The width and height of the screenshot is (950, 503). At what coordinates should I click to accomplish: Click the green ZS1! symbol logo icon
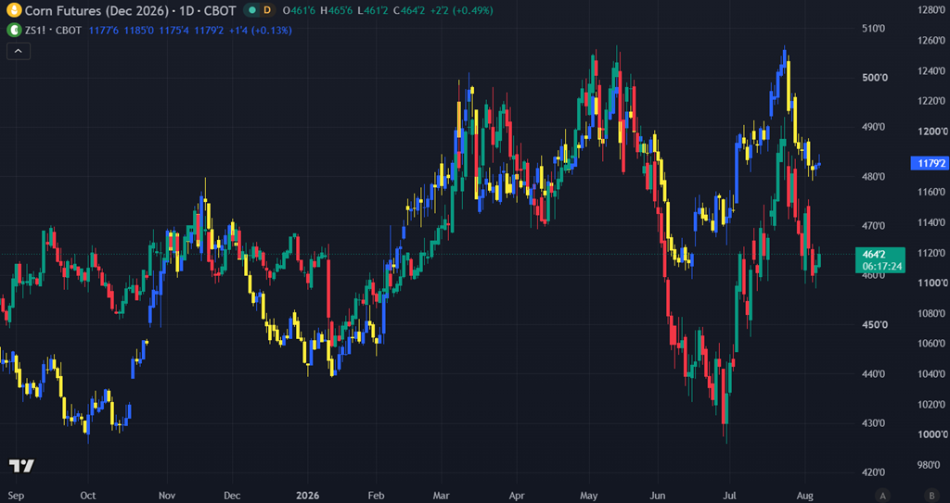click(13, 30)
